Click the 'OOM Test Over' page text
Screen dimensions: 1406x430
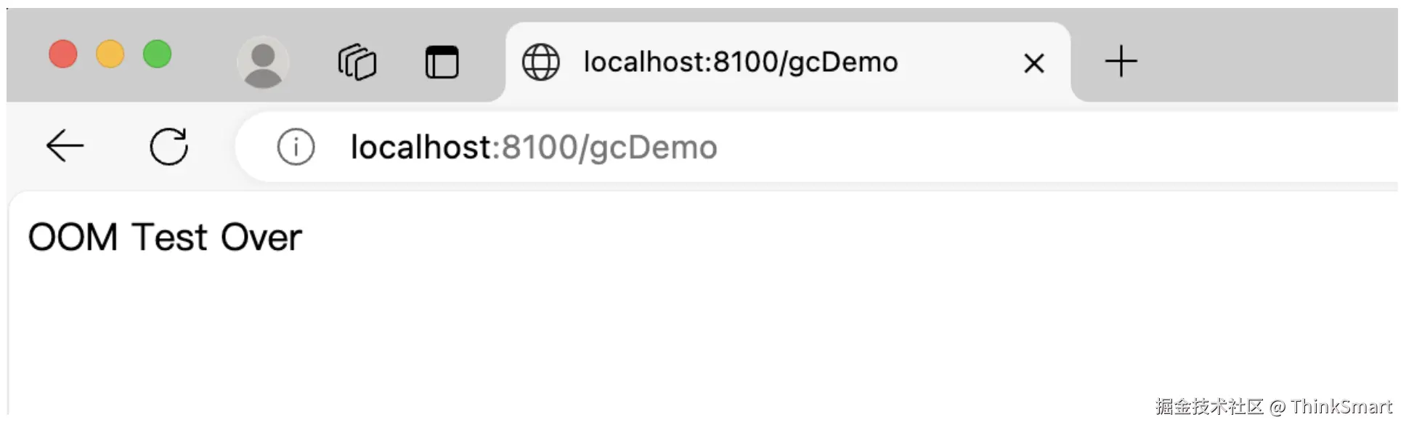[x=165, y=238]
